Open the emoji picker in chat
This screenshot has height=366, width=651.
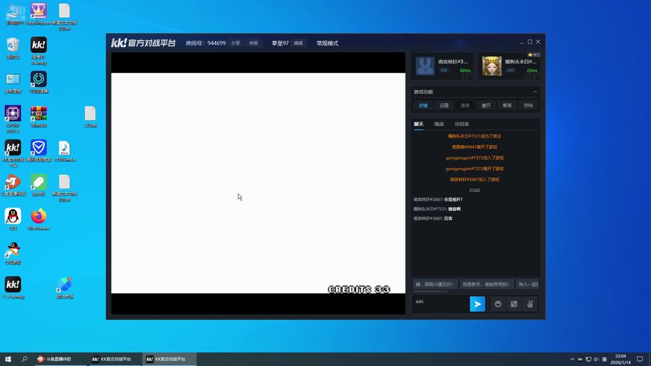pyautogui.click(x=498, y=304)
